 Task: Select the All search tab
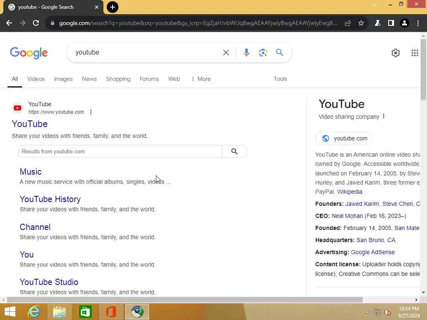point(15,79)
